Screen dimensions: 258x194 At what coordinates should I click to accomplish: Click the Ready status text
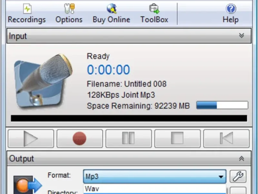[x=98, y=56]
